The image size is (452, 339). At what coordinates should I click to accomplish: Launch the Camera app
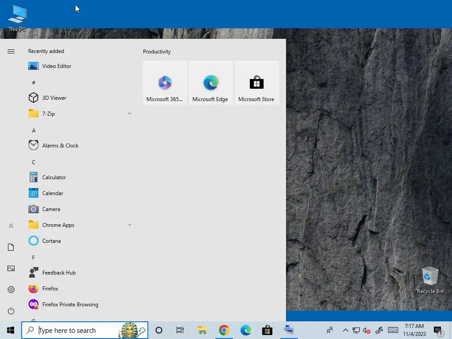pyautogui.click(x=80, y=209)
